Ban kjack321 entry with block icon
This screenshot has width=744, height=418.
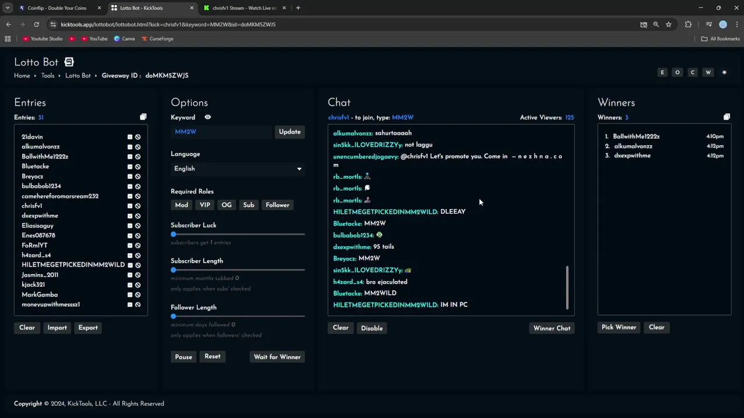(138, 285)
